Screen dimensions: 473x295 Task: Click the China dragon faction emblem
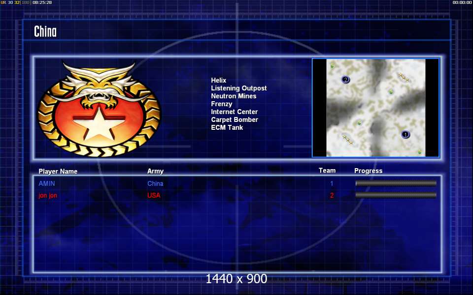tap(99, 109)
